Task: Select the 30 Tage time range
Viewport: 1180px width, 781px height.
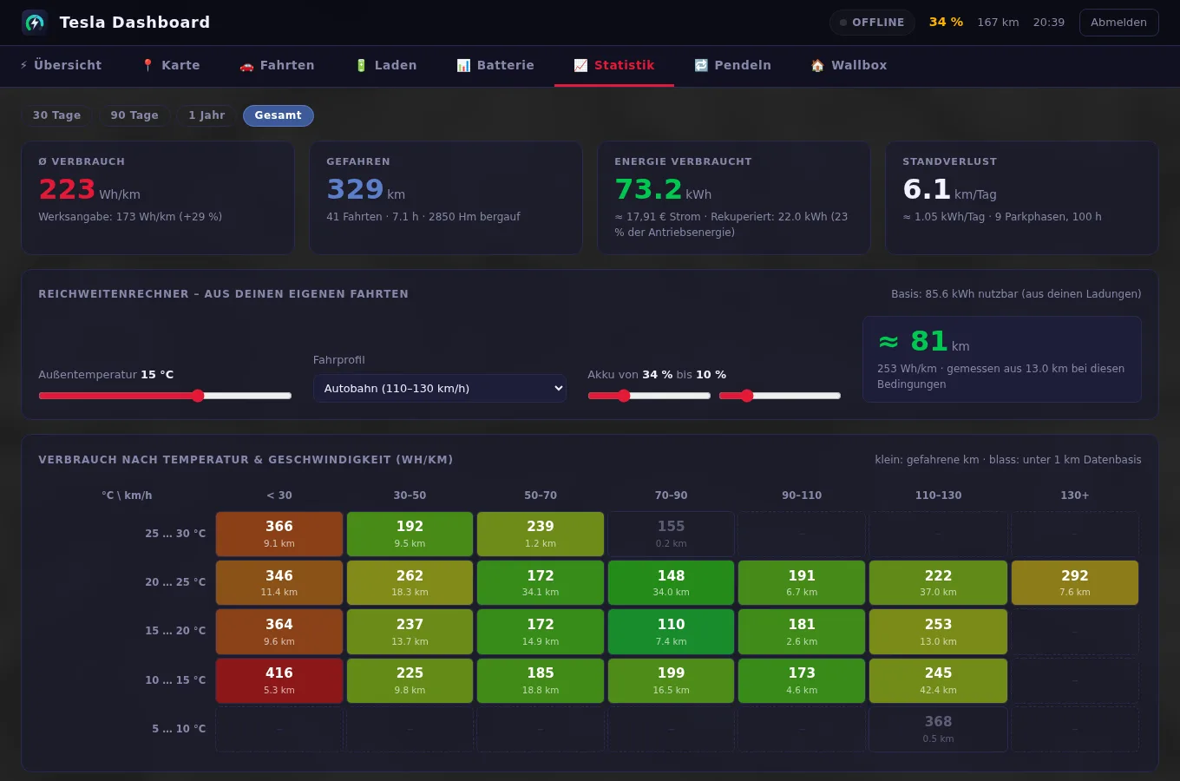Action: pos(56,115)
